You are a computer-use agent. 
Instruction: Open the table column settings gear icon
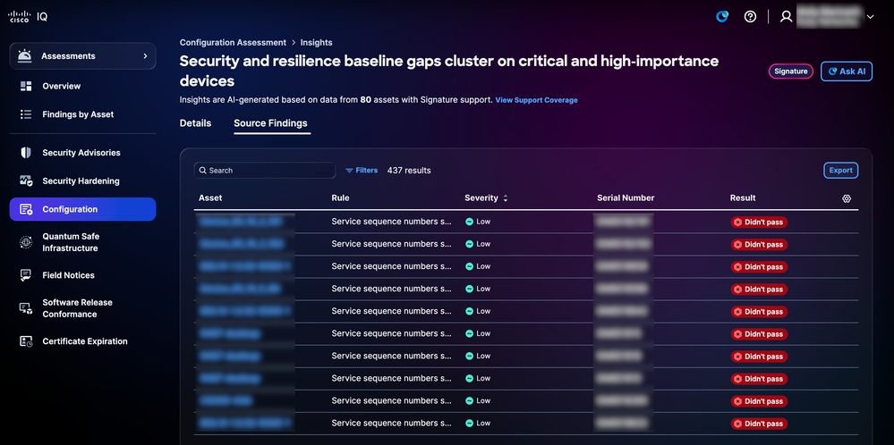[x=846, y=198]
